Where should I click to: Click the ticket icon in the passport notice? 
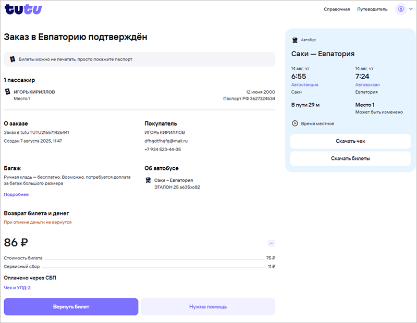point(13,59)
